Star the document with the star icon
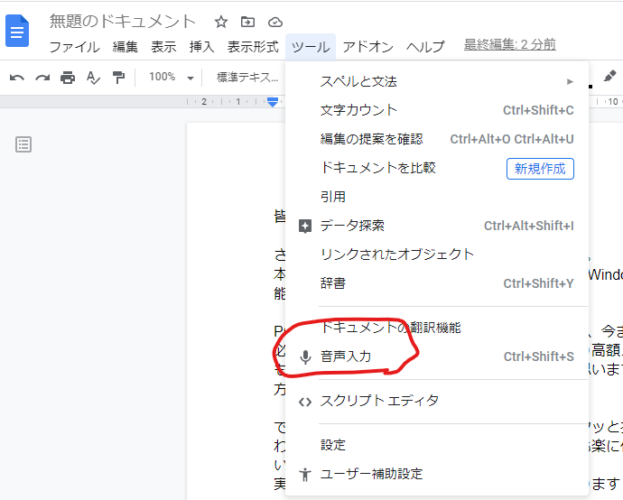 [x=221, y=22]
